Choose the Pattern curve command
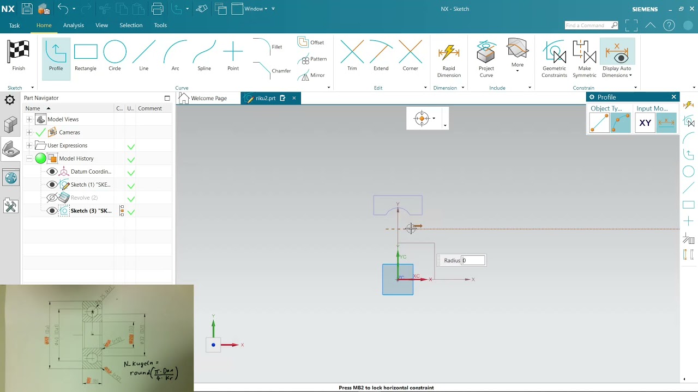The width and height of the screenshot is (698, 392). [312, 59]
